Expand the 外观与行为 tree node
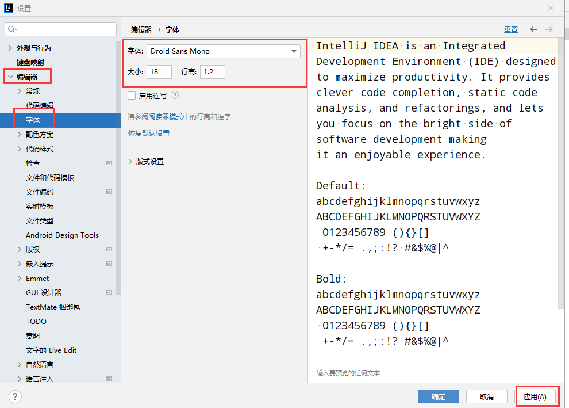 tap(11, 48)
